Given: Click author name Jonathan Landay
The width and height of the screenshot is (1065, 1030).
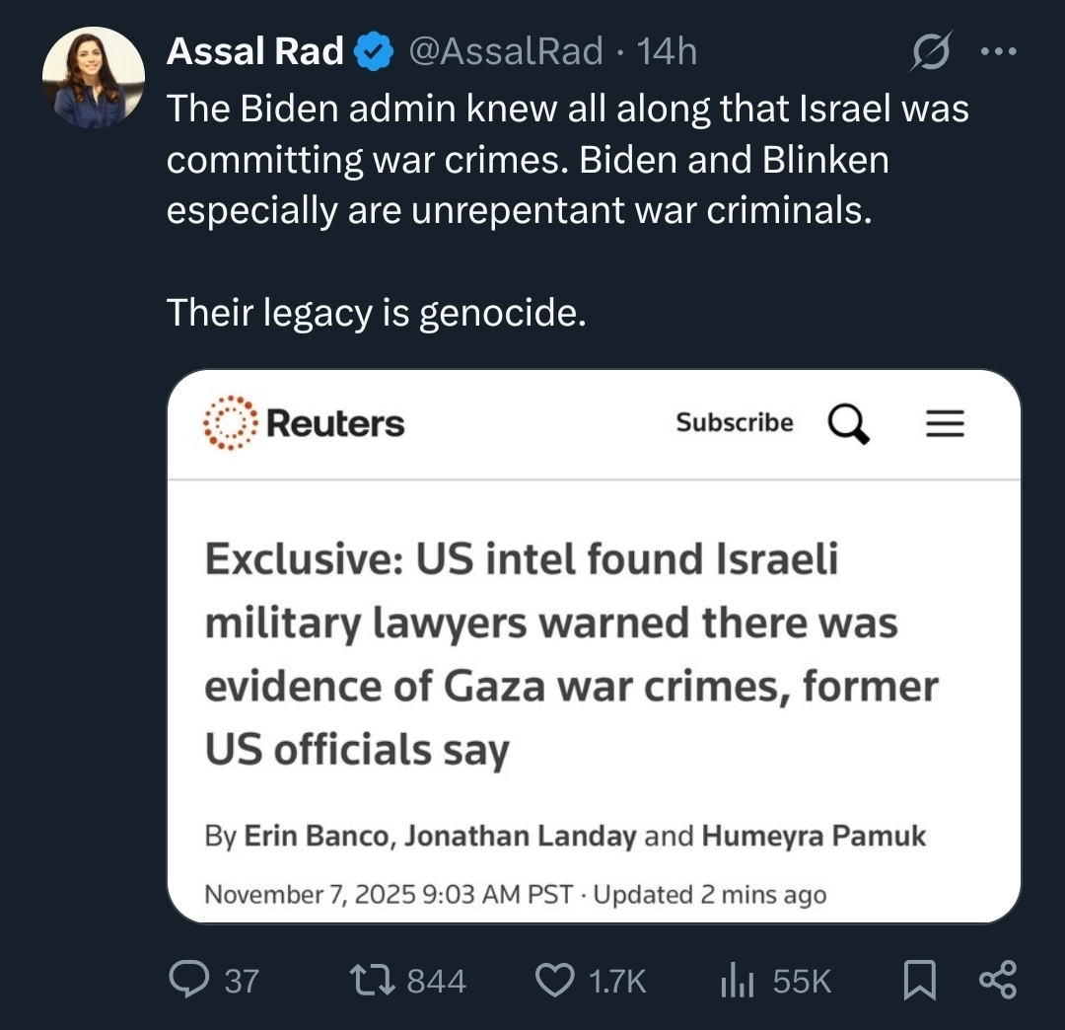Looking at the screenshot, I should (x=521, y=837).
